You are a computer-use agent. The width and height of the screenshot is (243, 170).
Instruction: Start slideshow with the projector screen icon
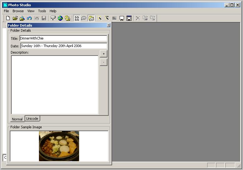point(122,18)
